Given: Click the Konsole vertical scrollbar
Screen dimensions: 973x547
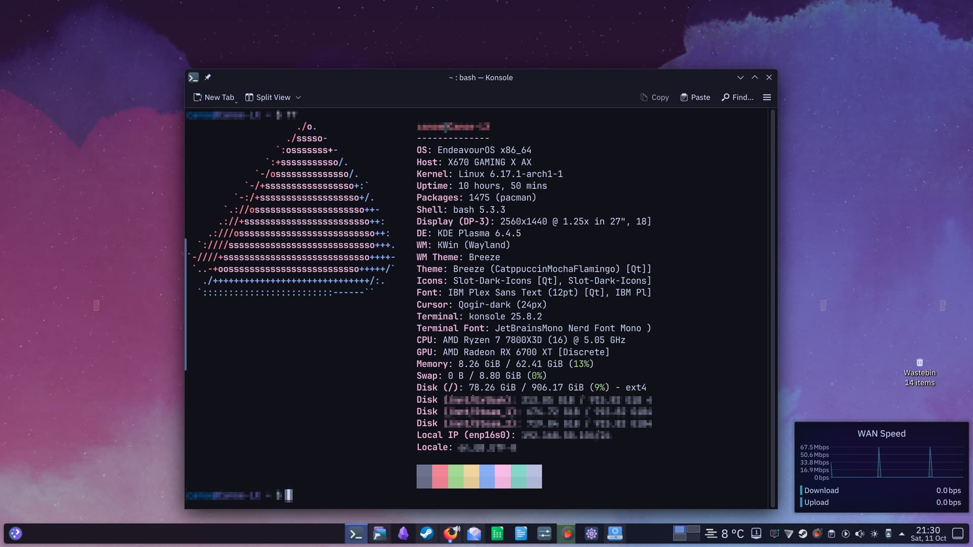Looking at the screenshot, I should point(773,304).
